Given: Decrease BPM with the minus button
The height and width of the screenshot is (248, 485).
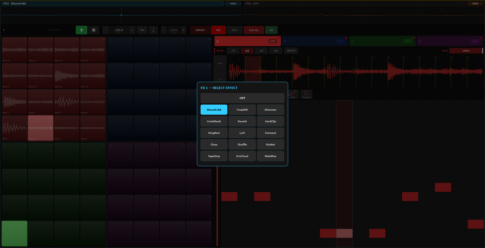Looking at the screenshot, I should (106, 30).
